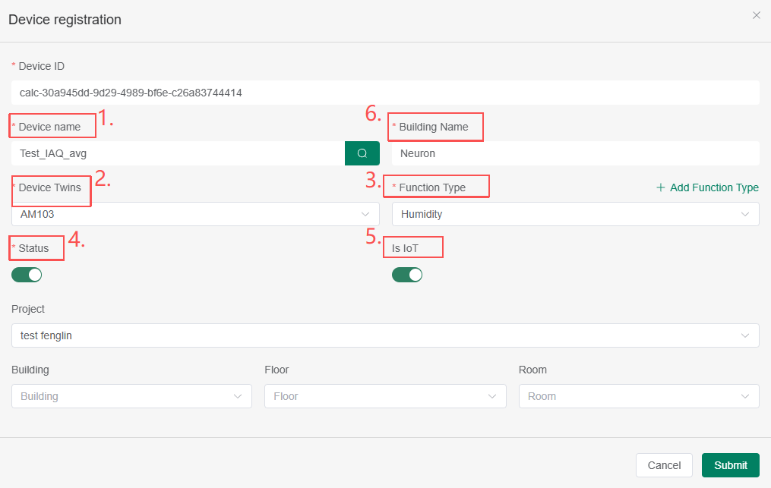Open the Project dropdown showing test fenglin
Screen dimensions: 771x488
(385, 335)
